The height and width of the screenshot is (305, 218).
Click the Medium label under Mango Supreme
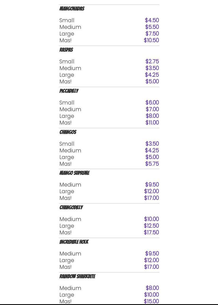click(x=70, y=185)
